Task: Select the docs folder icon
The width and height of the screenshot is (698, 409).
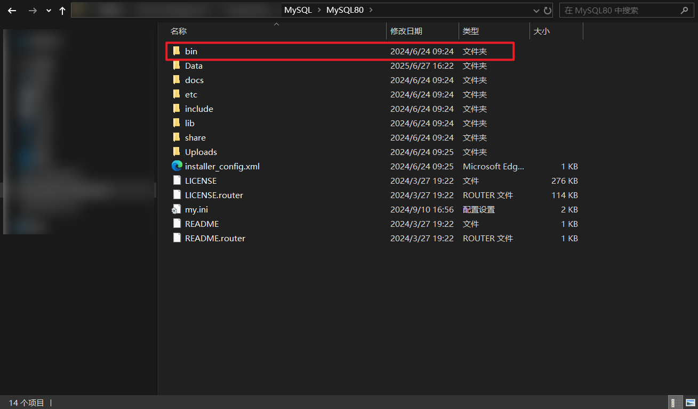Action: pyautogui.click(x=176, y=80)
